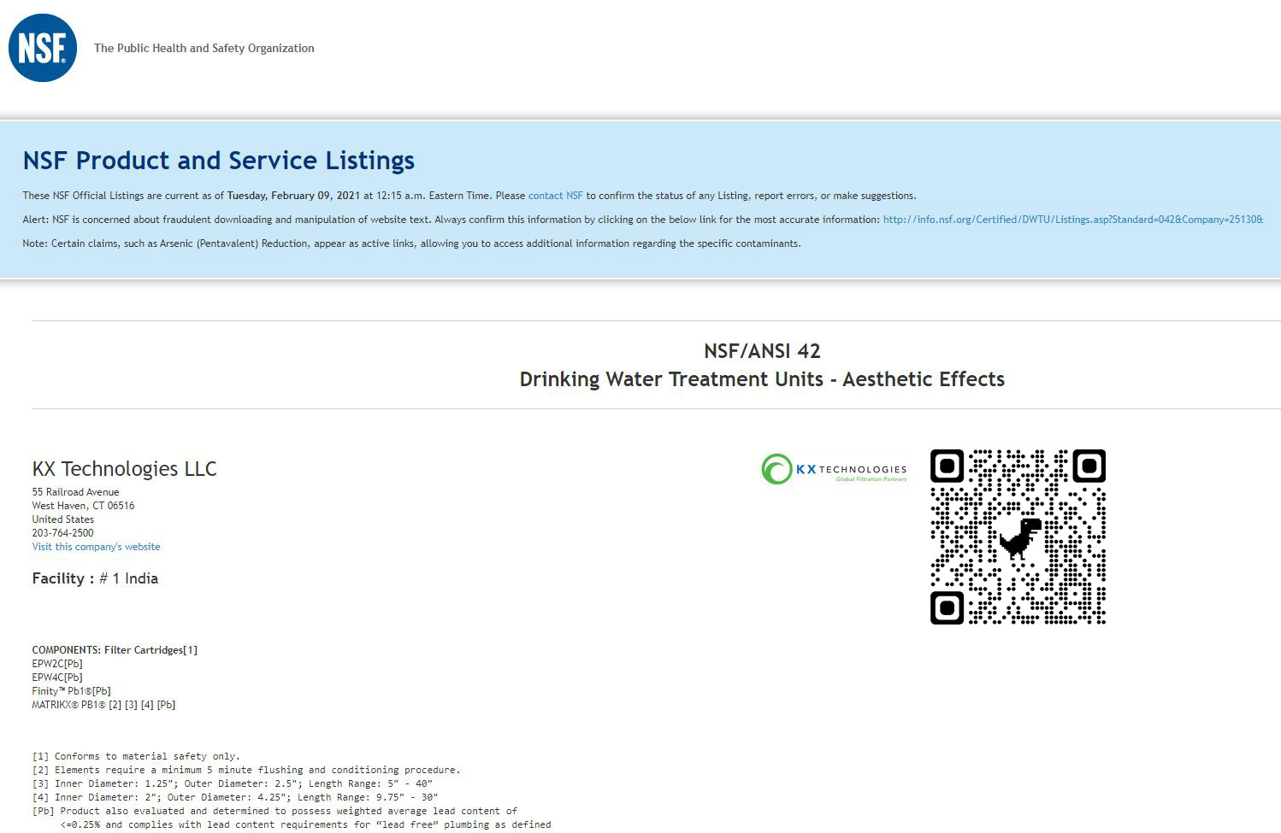The height and width of the screenshot is (833, 1281).
Task: Click the 'United States' country line
Action: point(63,519)
